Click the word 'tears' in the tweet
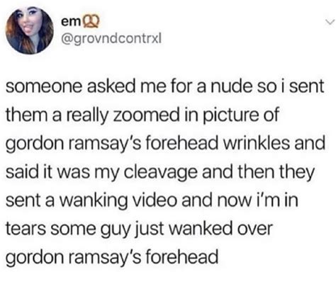The width and height of the screenshot is (336, 284). click(26, 229)
